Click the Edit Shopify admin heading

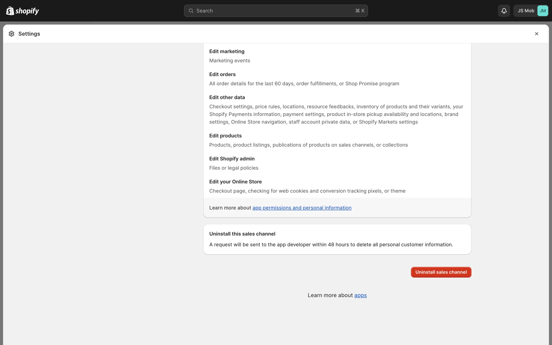tap(232, 158)
